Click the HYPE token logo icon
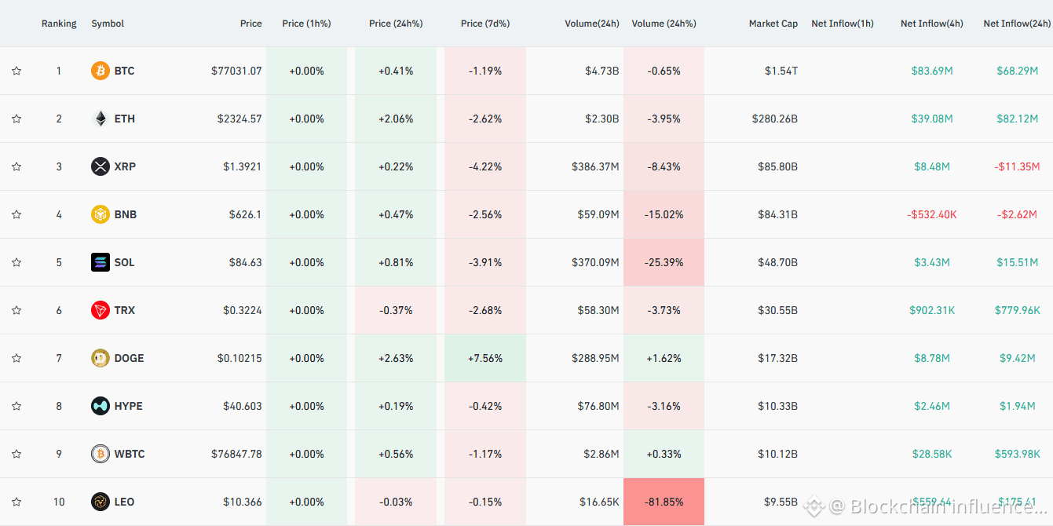 [101, 406]
